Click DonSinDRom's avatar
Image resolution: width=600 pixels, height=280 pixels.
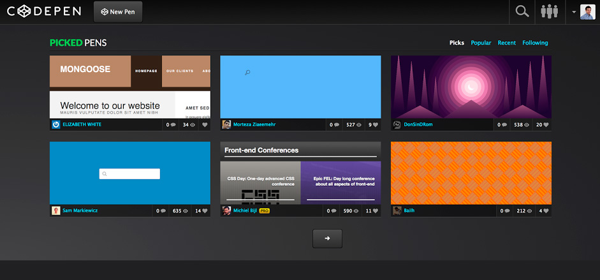coord(397,125)
